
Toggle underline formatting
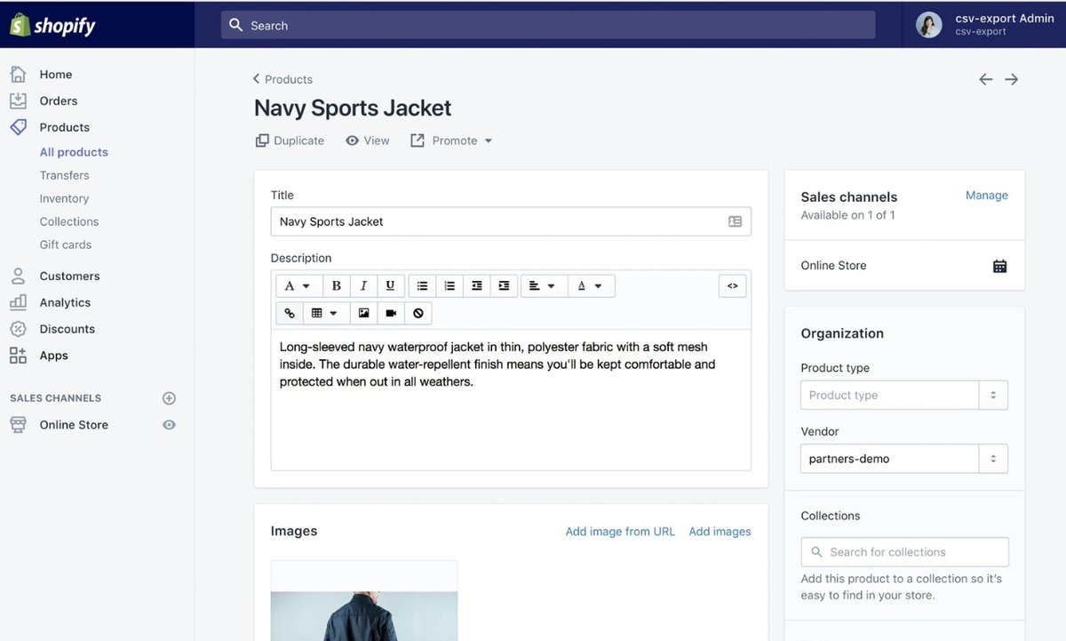390,286
